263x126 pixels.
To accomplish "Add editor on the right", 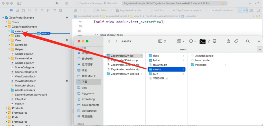I will (x=258, y=10).
